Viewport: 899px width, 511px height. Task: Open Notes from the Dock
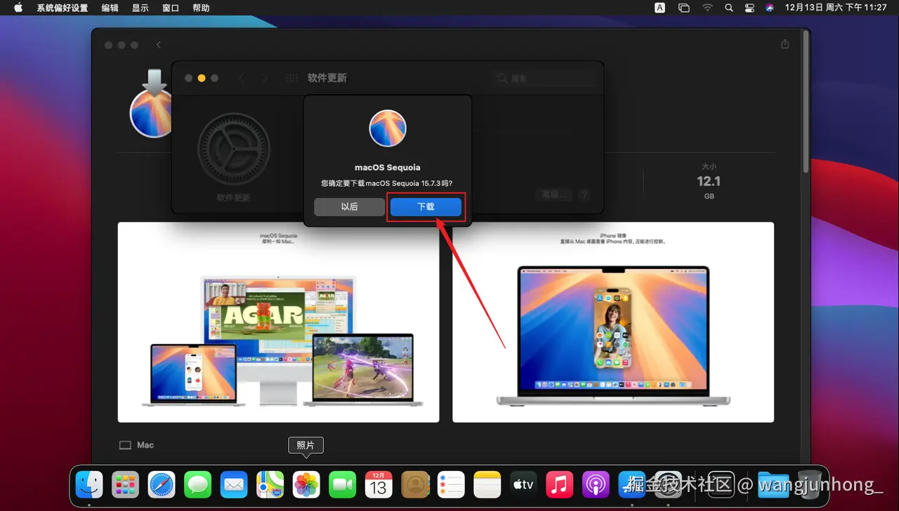point(487,484)
